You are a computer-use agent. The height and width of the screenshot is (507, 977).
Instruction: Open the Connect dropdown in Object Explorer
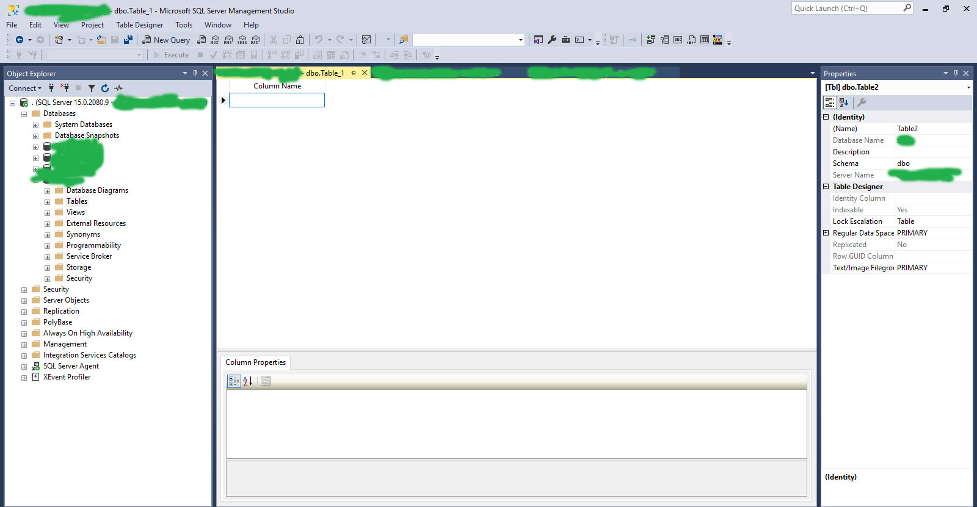pos(25,88)
